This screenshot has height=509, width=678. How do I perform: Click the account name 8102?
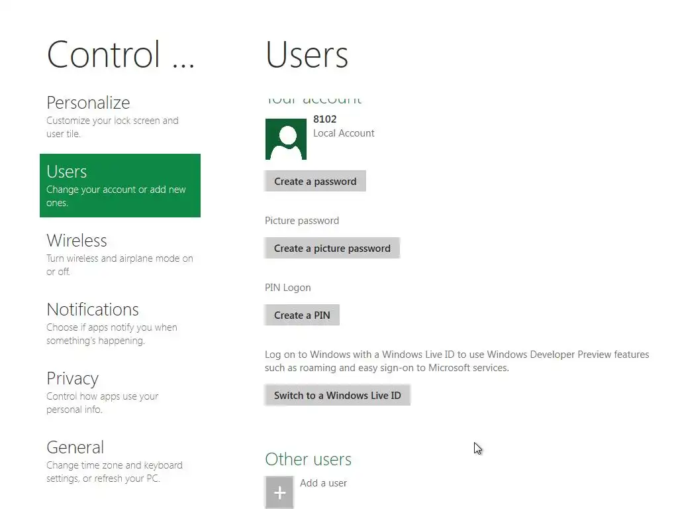click(x=324, y=119)
